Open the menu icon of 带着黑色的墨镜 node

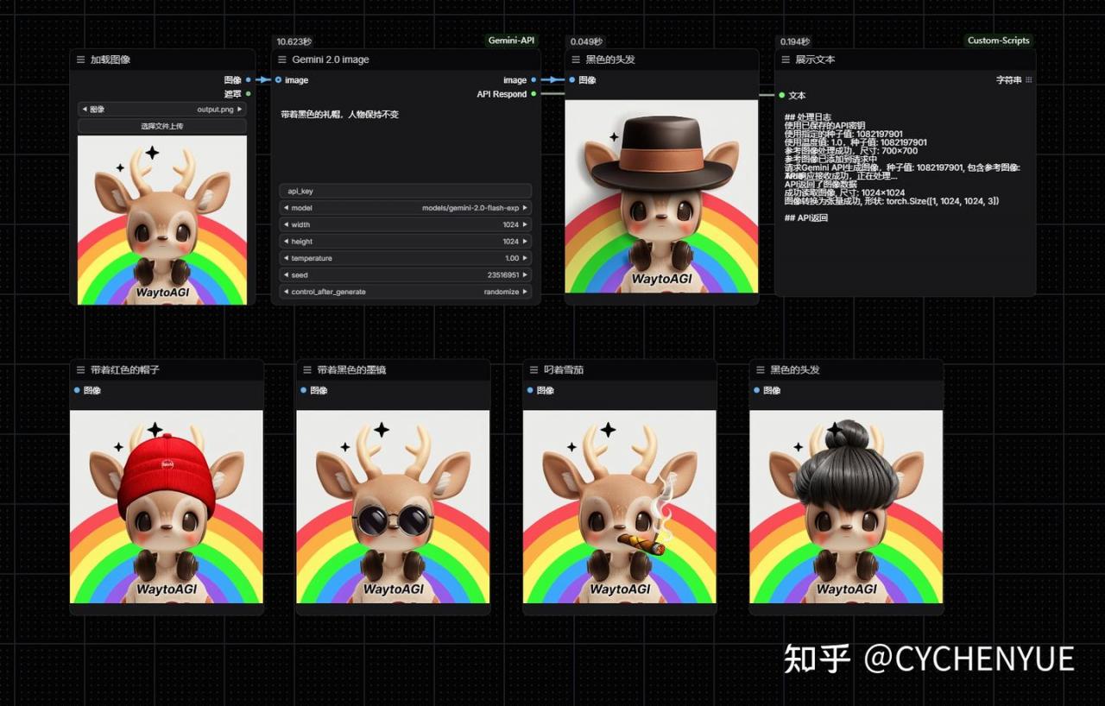tap(307, 369)
